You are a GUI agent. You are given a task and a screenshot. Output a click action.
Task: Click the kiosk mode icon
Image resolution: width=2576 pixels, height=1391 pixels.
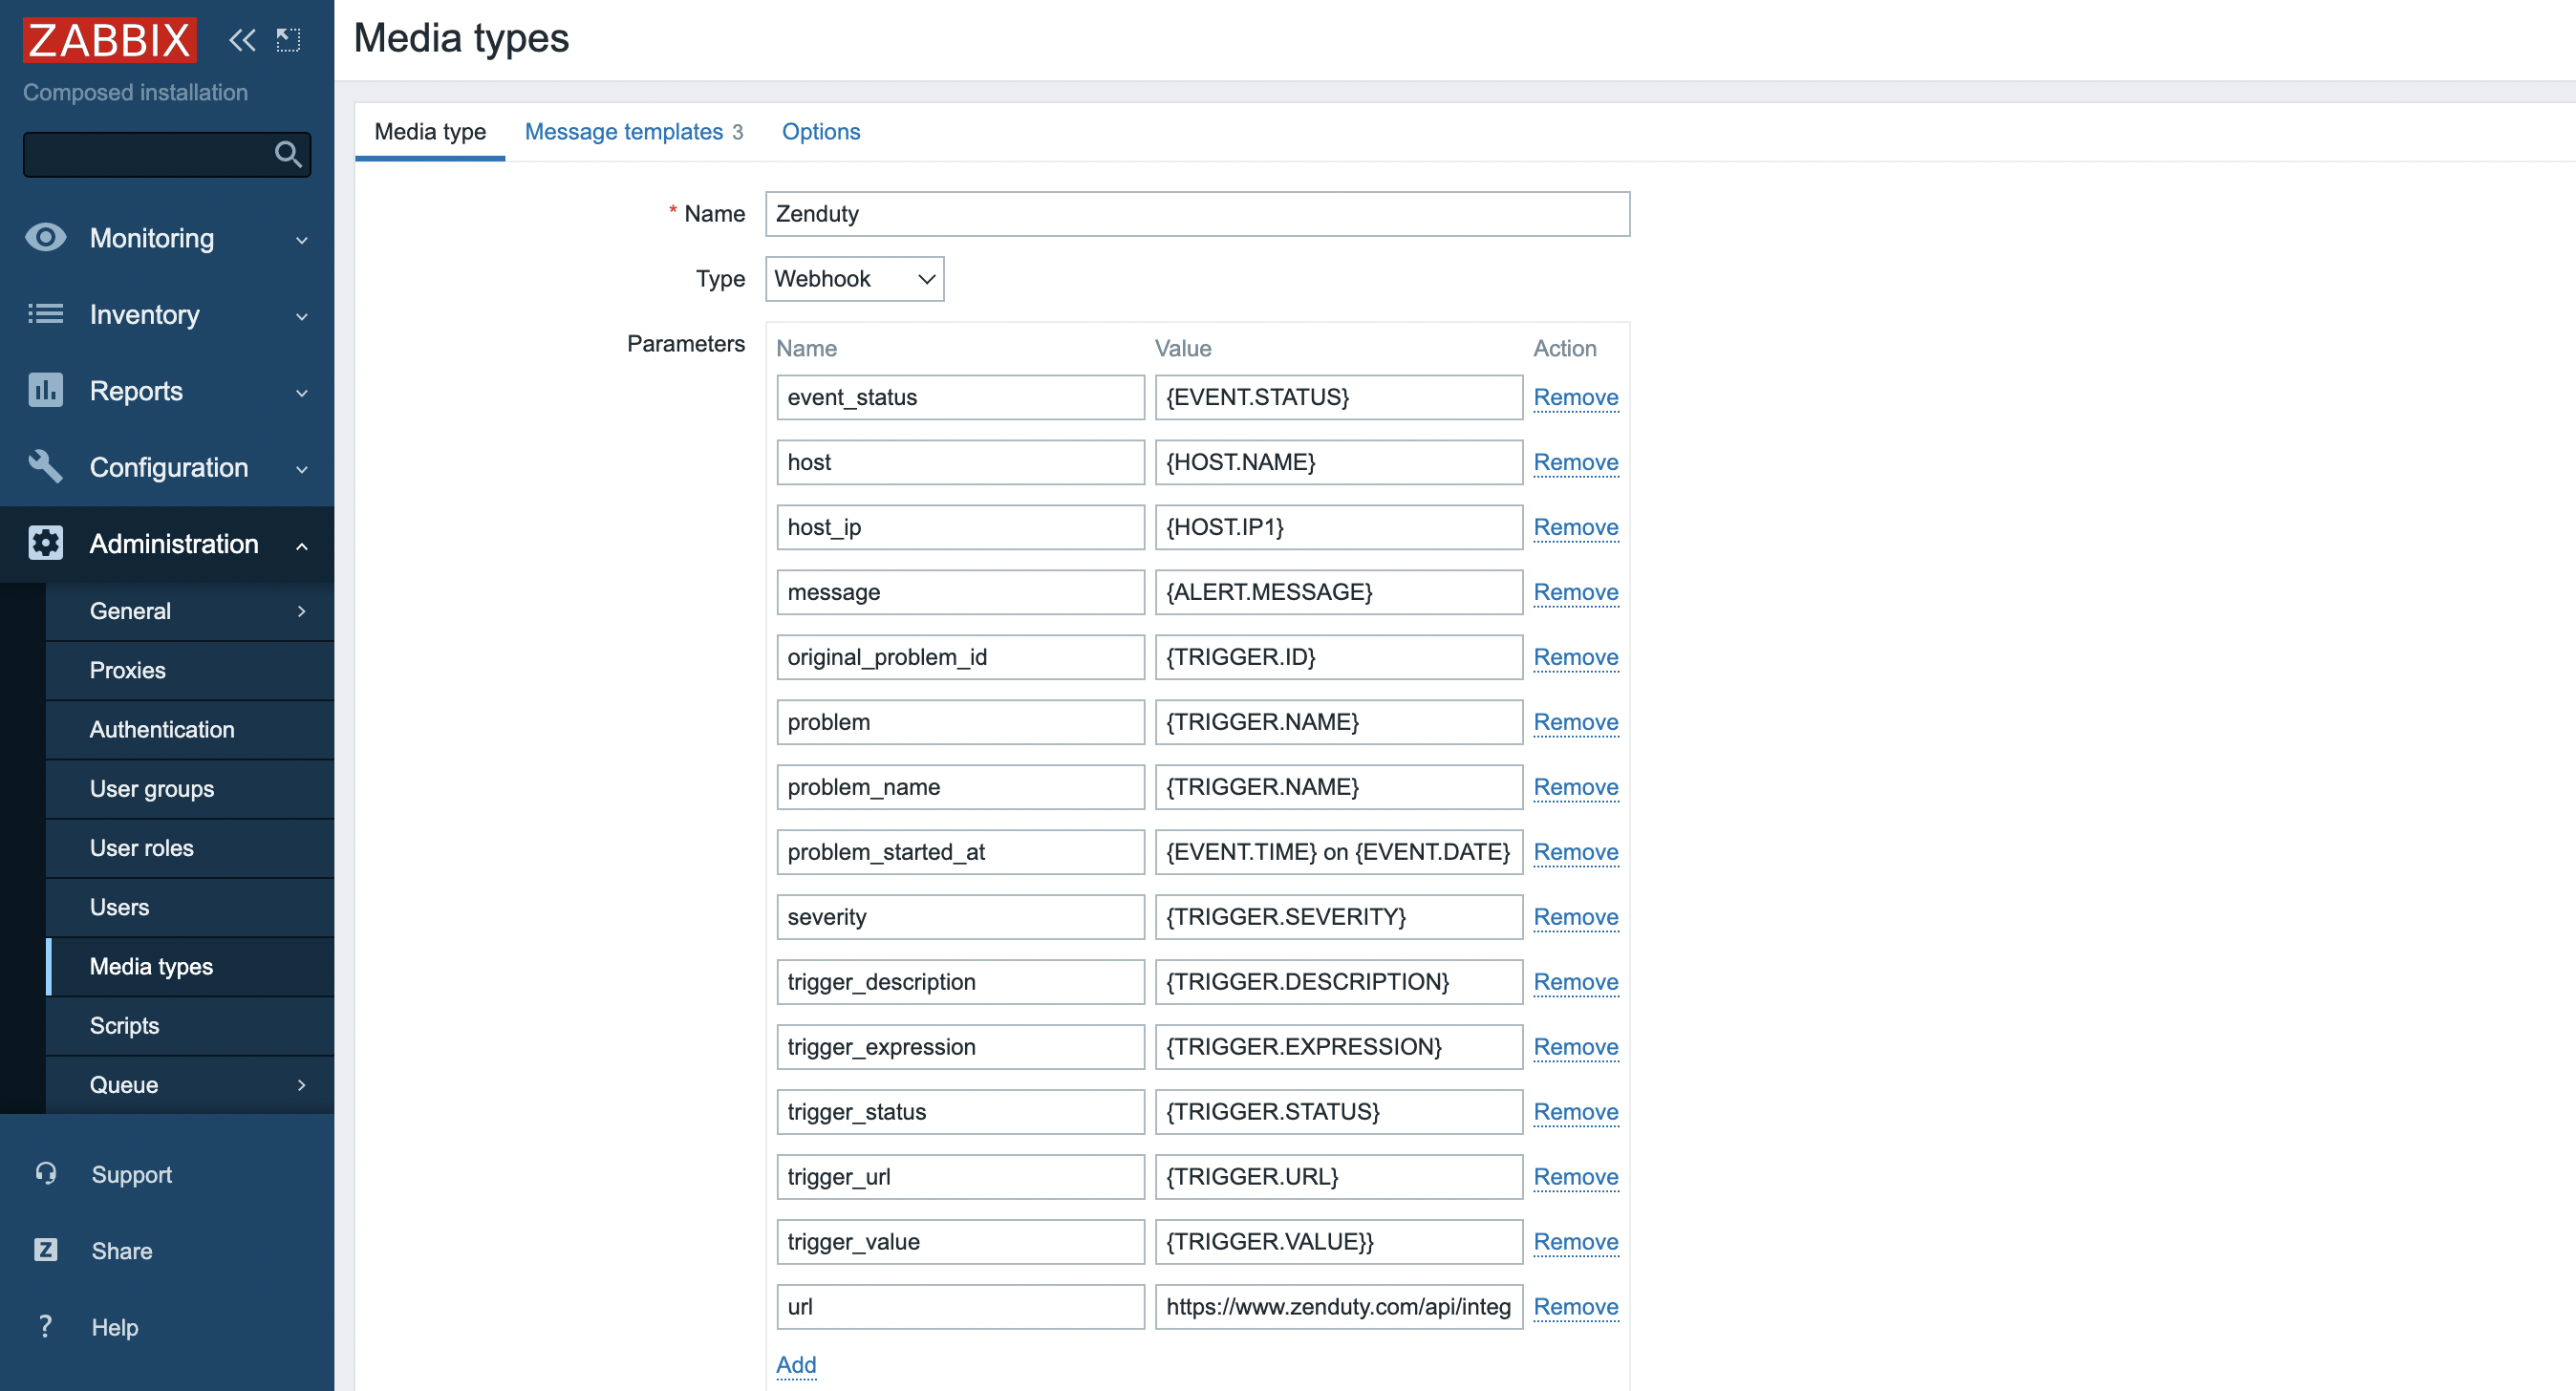pos(288,40)
